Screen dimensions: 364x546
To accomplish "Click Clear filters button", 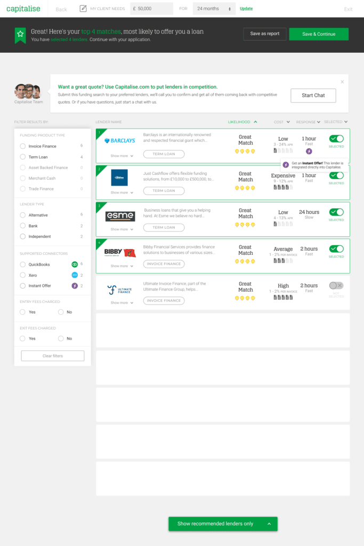I will (53, 356).
